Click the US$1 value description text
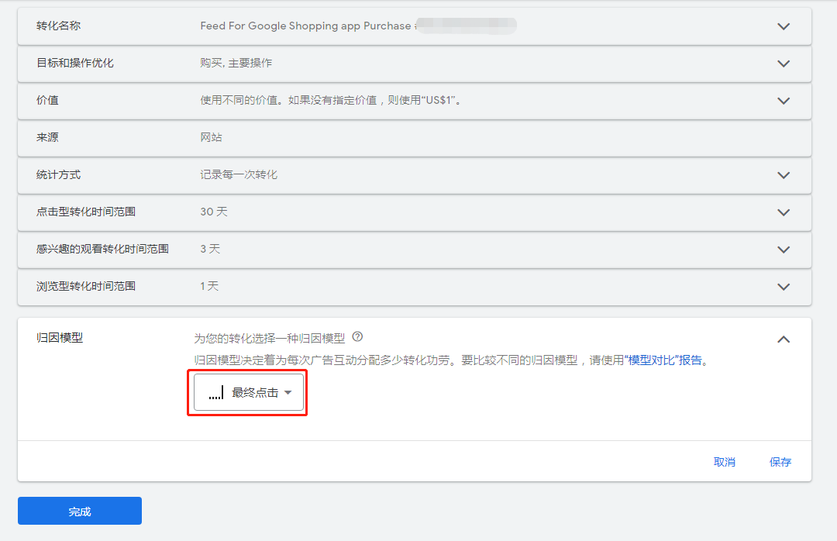 coord(330,100)
